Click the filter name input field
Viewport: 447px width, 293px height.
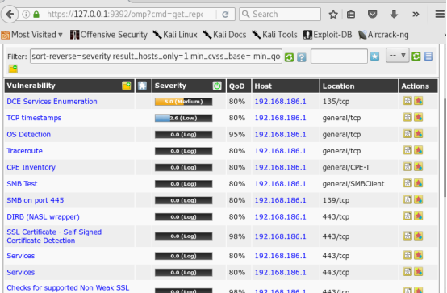(x=339, y=57)
